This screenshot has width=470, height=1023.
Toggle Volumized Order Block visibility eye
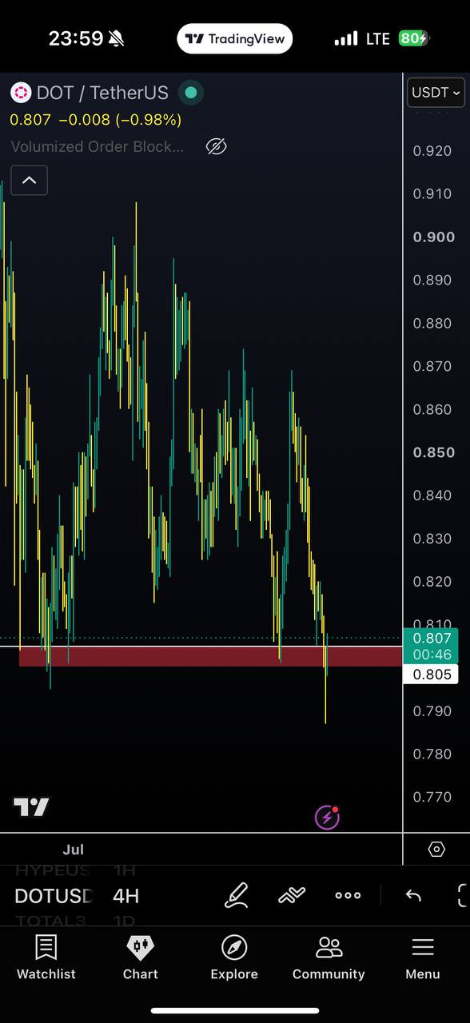(216, 146)
